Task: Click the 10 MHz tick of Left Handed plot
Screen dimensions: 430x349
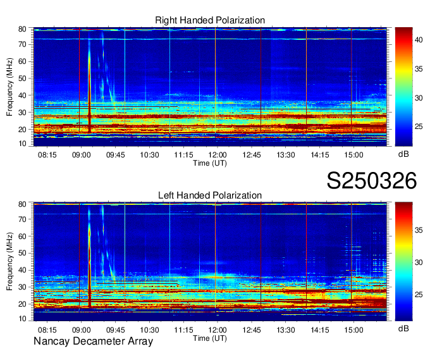Action: (22, 319)
